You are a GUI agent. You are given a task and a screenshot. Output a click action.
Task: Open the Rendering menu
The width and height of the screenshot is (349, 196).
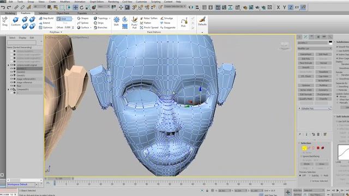point(113,2)
